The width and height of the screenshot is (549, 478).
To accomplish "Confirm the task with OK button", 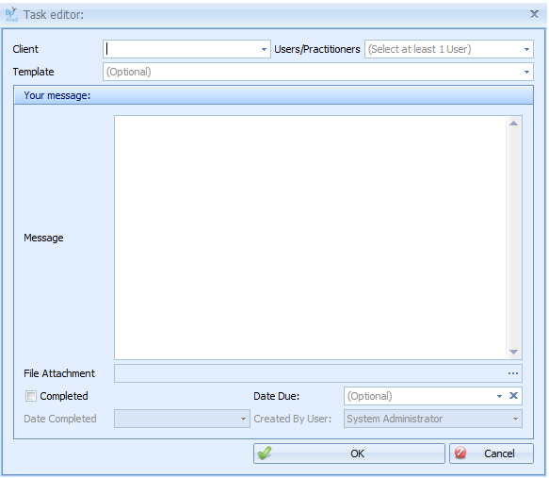I will pos(349,453).
